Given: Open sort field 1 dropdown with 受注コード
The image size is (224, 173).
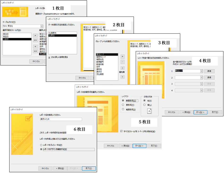Looking at the screenshot, I should [x=201, y=71].
